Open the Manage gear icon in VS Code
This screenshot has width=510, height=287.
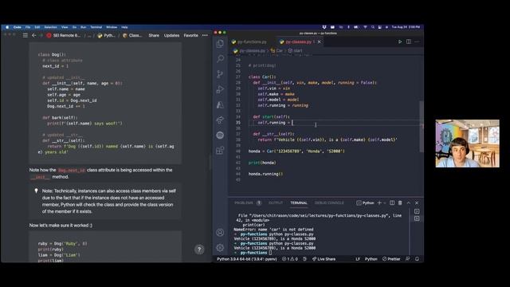pos(220,248)
